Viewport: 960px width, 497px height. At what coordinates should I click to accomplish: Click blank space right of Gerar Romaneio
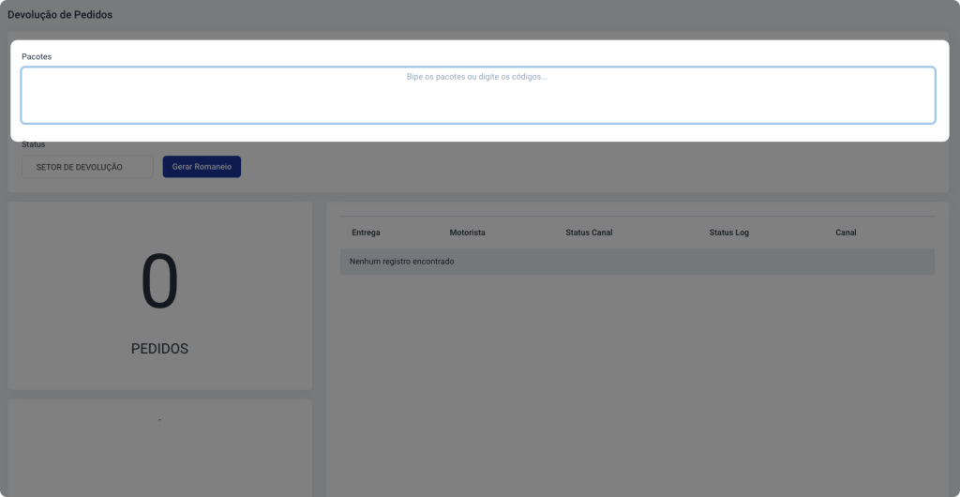(562, 167)
